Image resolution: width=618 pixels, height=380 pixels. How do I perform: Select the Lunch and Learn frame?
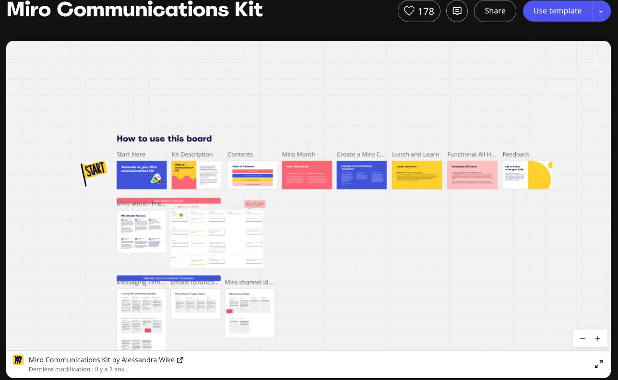(x=417, y=175)
